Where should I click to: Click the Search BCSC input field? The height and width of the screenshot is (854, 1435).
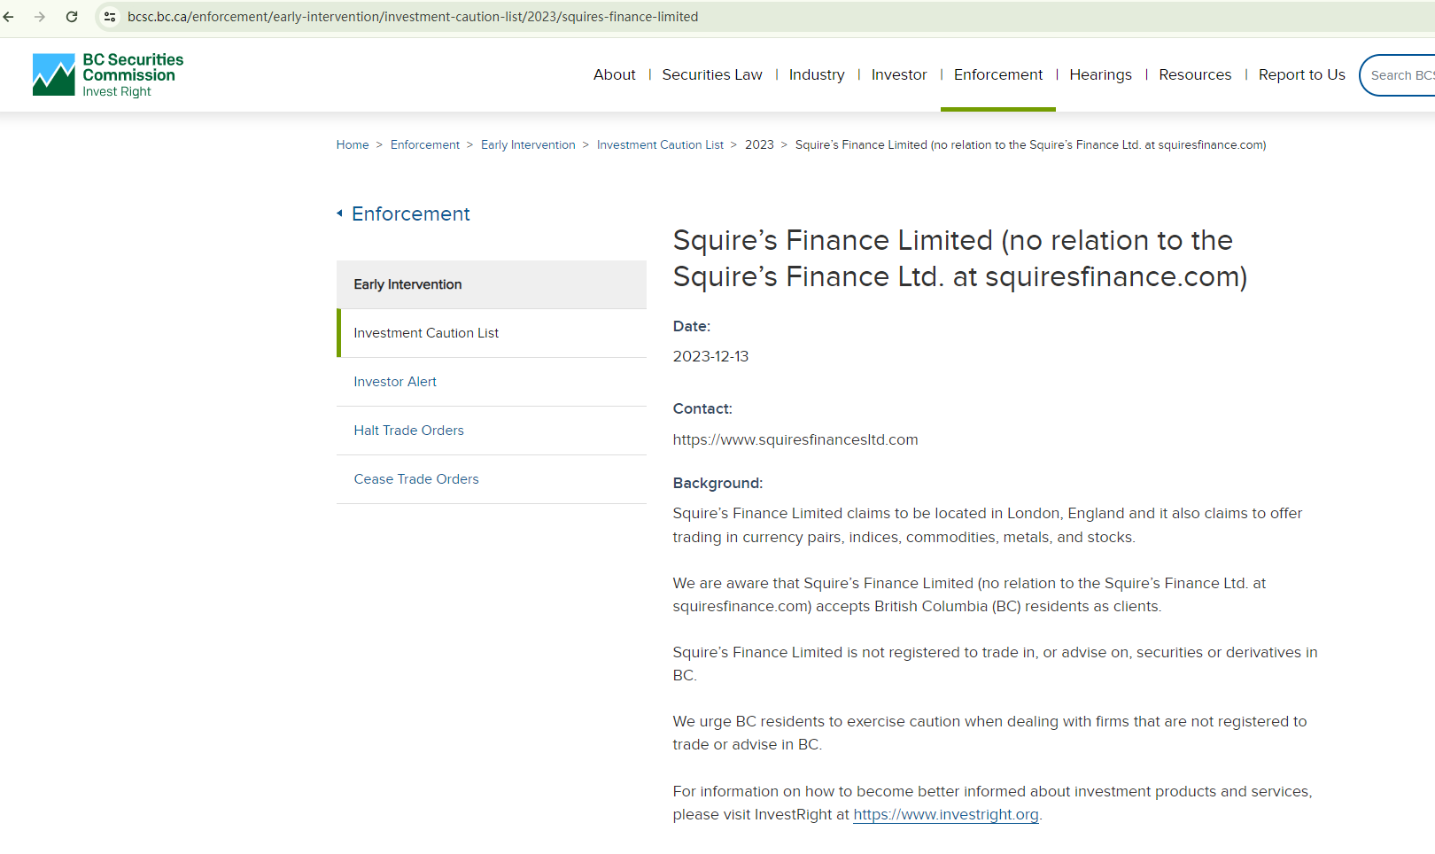coord(1401,75)
